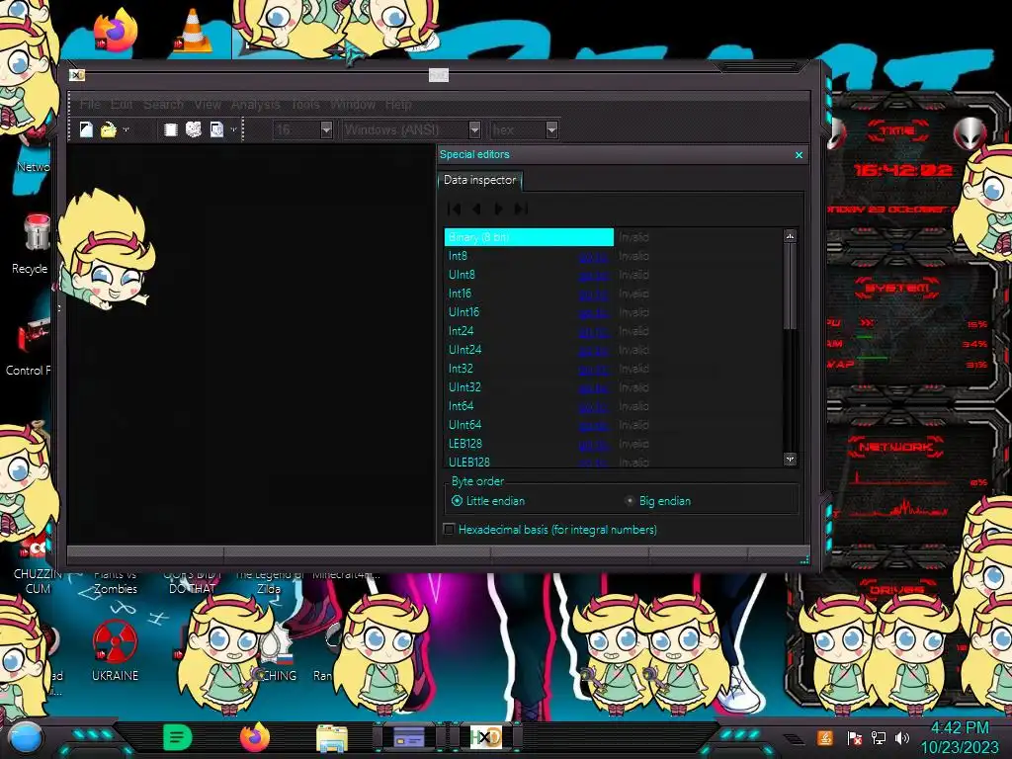
Task: Click the Open RAM chip icon
Action: [x=170, y=129]
